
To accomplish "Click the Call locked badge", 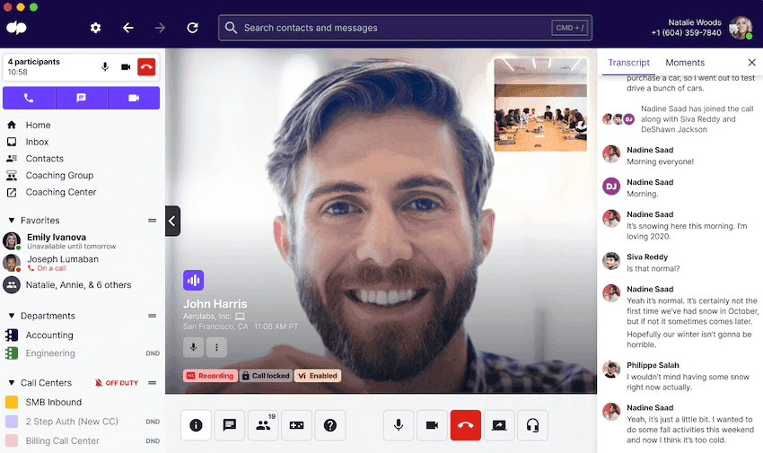I will 266,376.
